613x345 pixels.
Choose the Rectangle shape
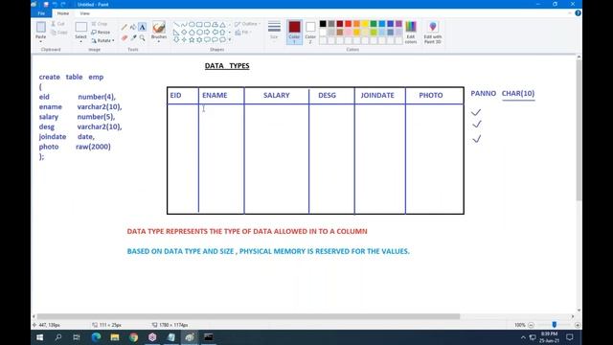point(199,24)
